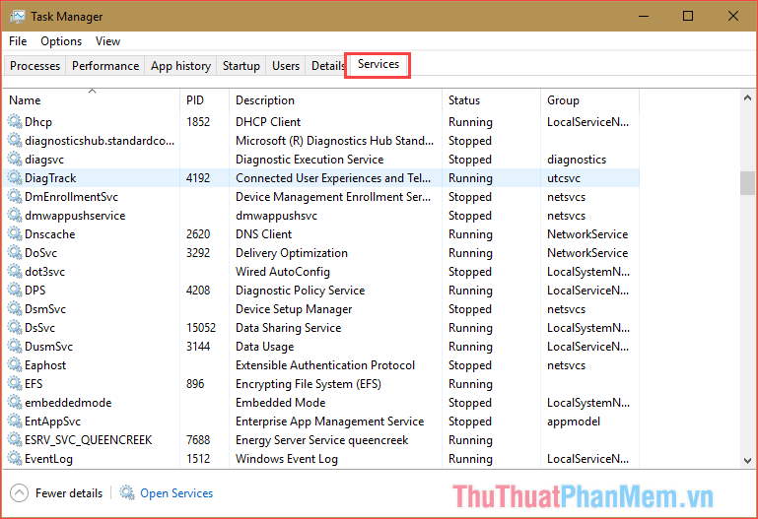Click the Task Manager title bar icon
Viewport: 758px width, 519px height.
(18, 17)
